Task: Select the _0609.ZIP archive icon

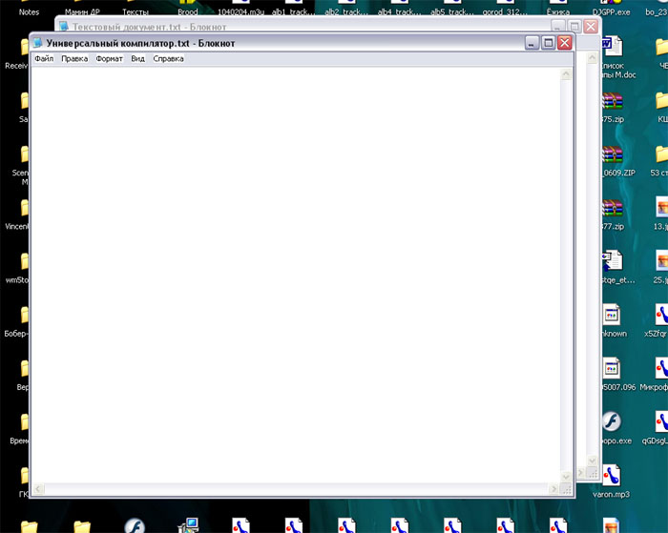Action: pyautogui.click(x=613, y=154)
